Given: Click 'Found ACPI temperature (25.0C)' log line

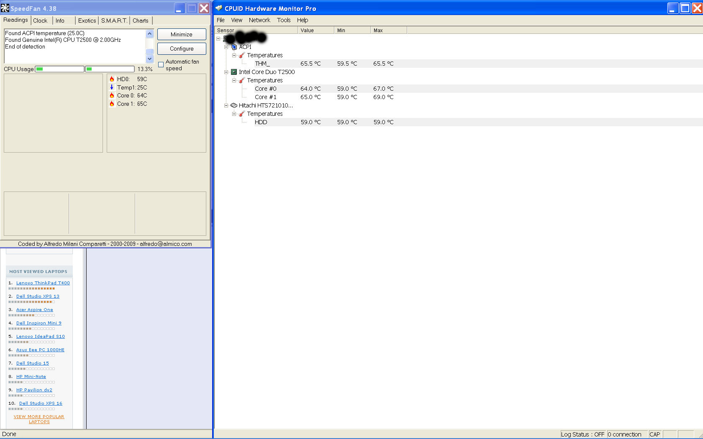Looking at the screenshot, I should pos(45,33).
